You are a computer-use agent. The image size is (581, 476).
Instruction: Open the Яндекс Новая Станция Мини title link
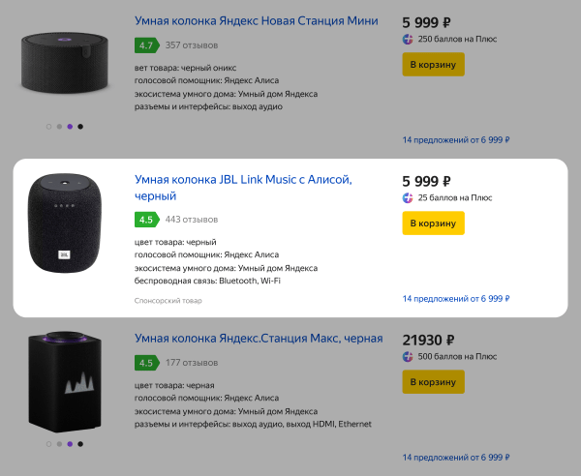pos(255,20)
